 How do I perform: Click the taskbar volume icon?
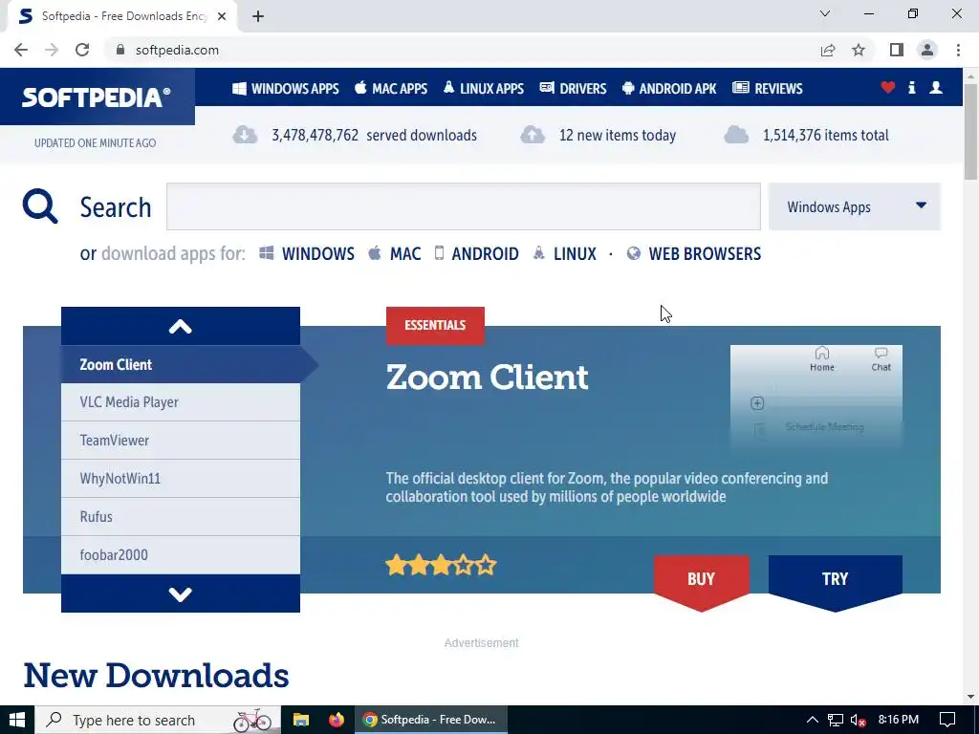coord(858,721)
